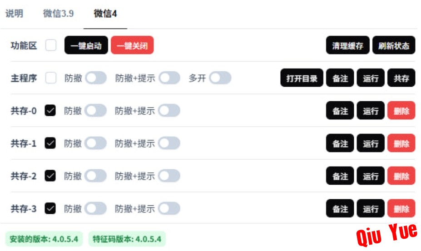Select the 微信4 tab
Screen dimensions: 421x251
point(105,14)
